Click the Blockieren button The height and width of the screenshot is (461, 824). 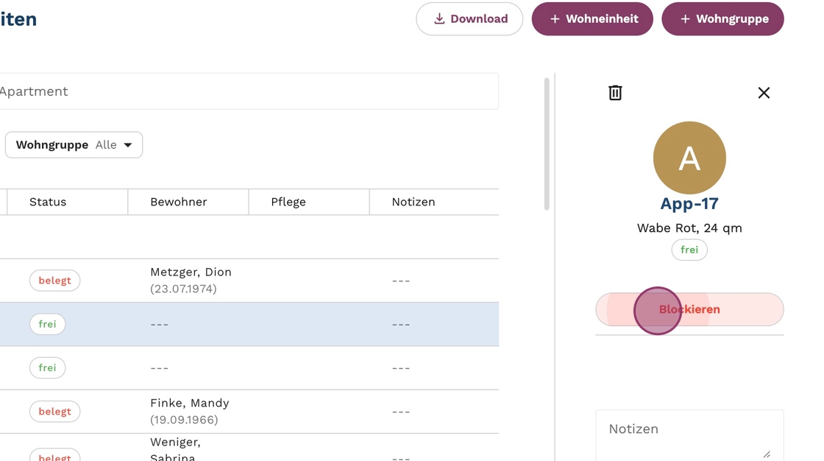(x=689, y=309)
